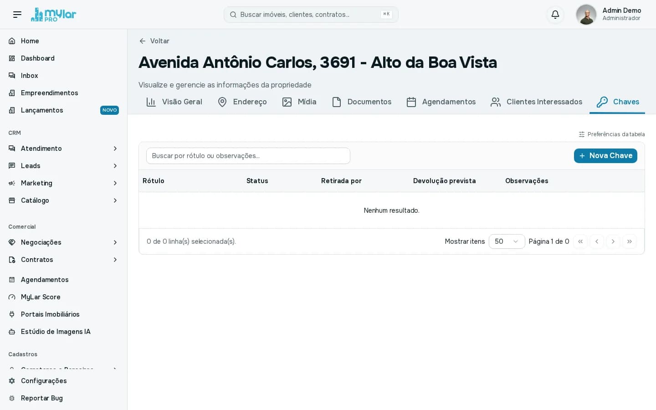Switch to the Documentos tab
Viewport: 656px width, 410px height.
click(x=362, y=102)
